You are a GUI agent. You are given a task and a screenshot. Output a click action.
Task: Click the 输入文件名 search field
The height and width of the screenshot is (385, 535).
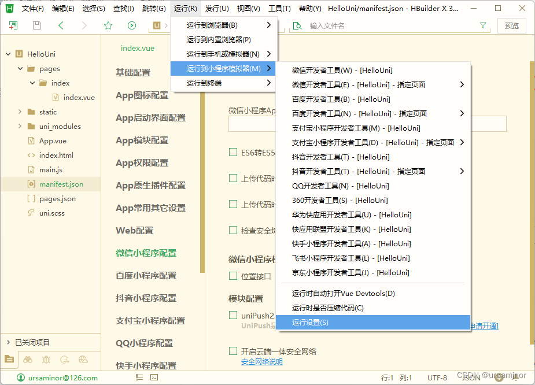pyautogui.click(x=390, y=26)
